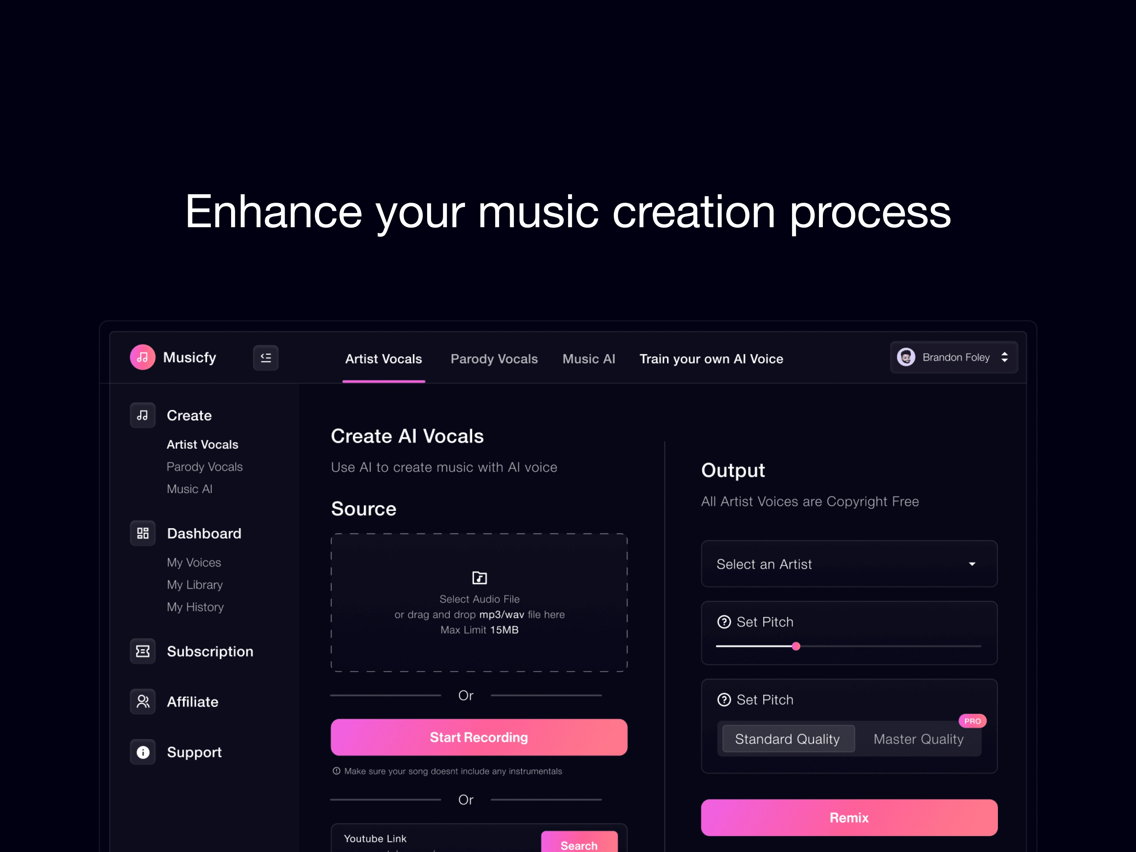This screenshot has height=852, width=1136.
Task: Open the Select an Artist dropdown
Action: [849, 564]
